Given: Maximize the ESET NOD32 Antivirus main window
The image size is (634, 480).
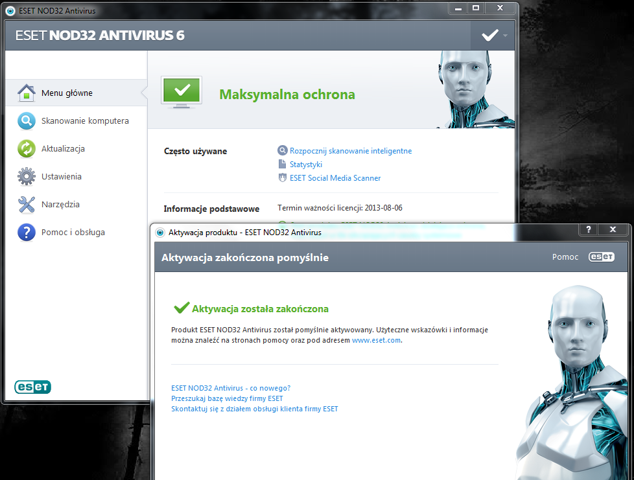Looking at the screenshot, I should (x=476, y=8).
